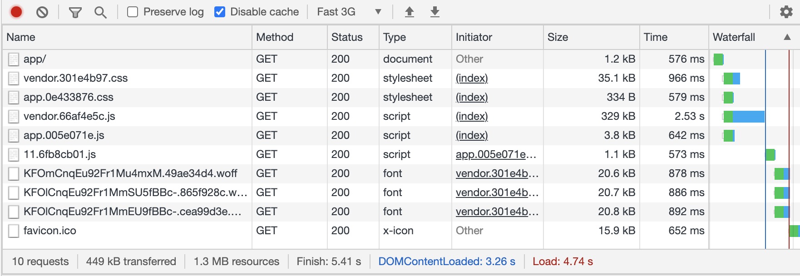Open the filter funnel icon
The width and height of the screenshot is (800, 276).
click(x=75, y=12)
